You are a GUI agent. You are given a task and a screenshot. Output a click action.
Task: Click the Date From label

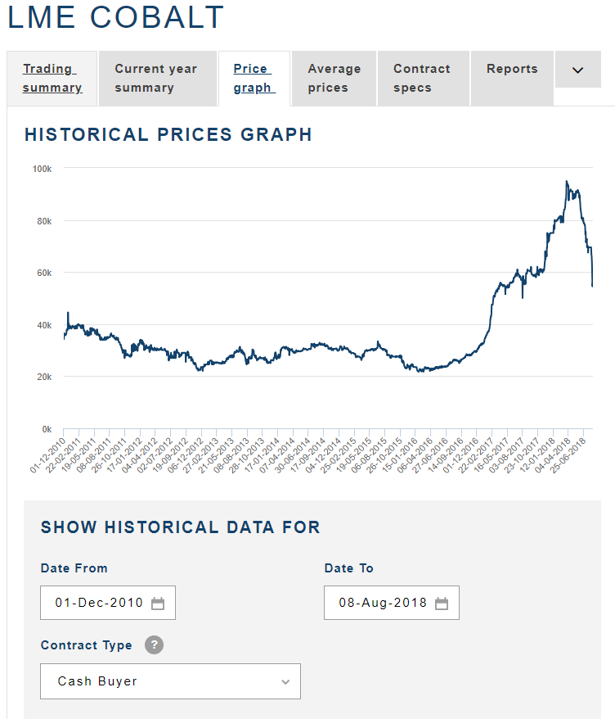[74, 568]
